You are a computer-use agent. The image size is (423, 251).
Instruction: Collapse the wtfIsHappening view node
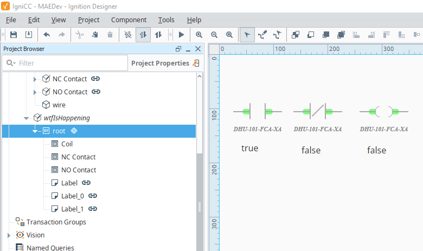click(26, 118)
